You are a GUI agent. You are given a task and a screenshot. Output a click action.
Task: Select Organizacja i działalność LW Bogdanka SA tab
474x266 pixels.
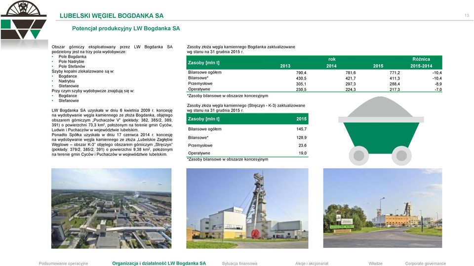tap(159, 263)
